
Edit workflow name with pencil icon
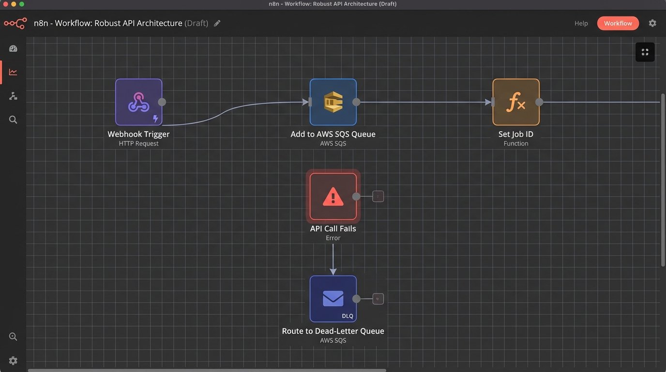(217, 23)
